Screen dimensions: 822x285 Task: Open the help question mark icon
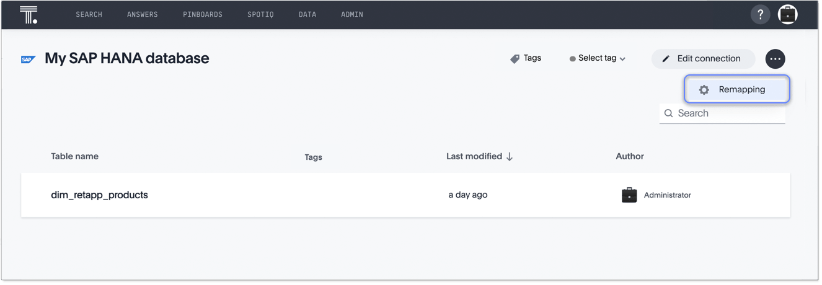(760, 14)
